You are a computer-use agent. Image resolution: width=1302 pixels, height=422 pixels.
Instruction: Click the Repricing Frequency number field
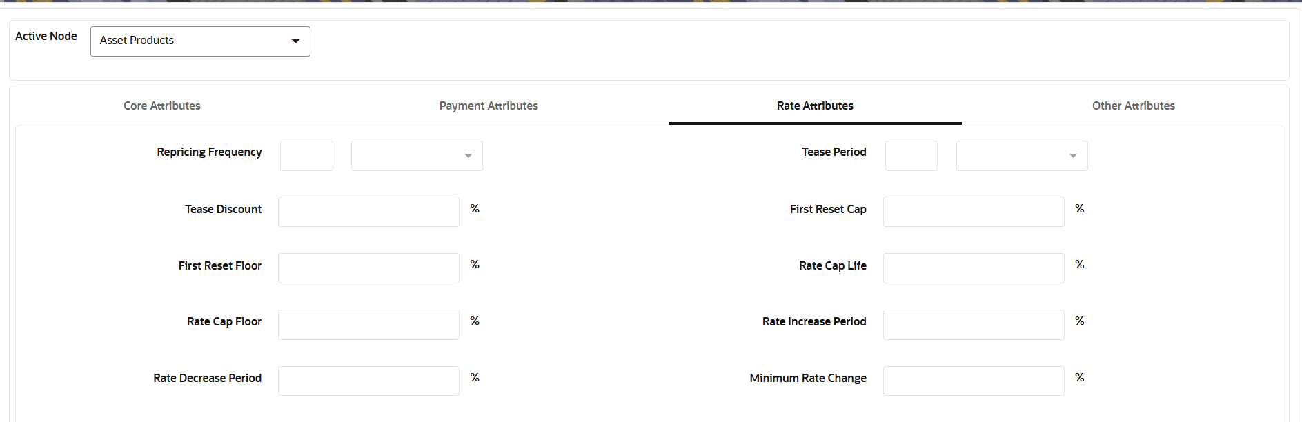306,156
